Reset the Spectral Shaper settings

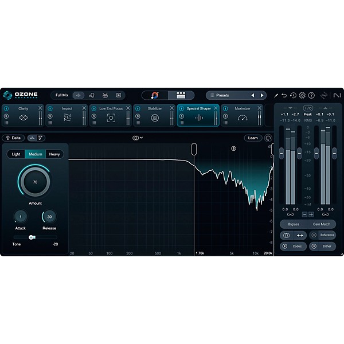click(268, 138)
